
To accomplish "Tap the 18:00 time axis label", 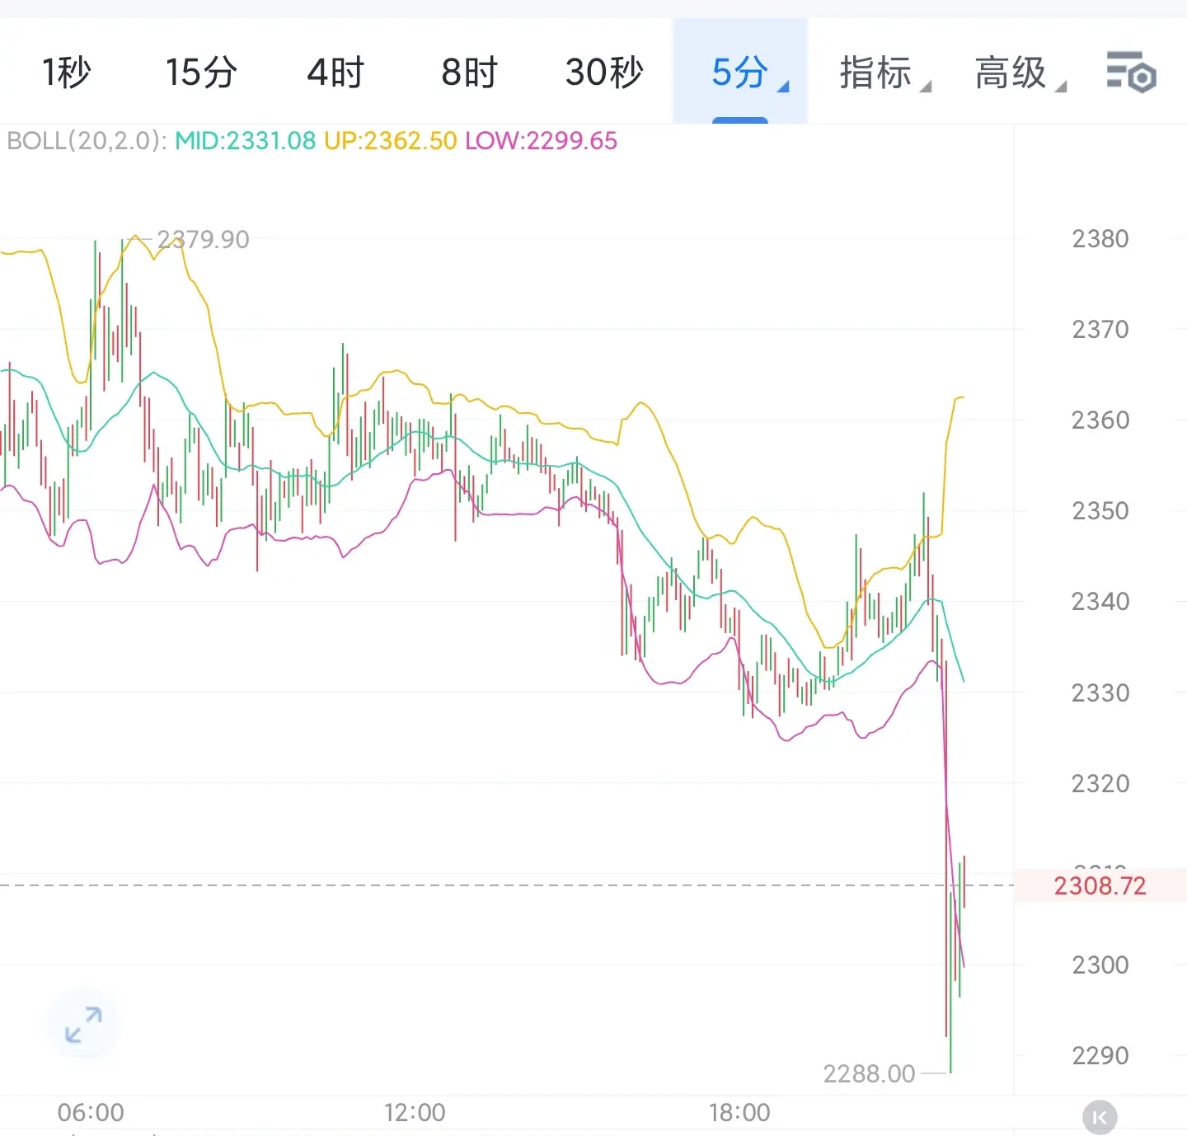I will click(x=739, y=1113).
